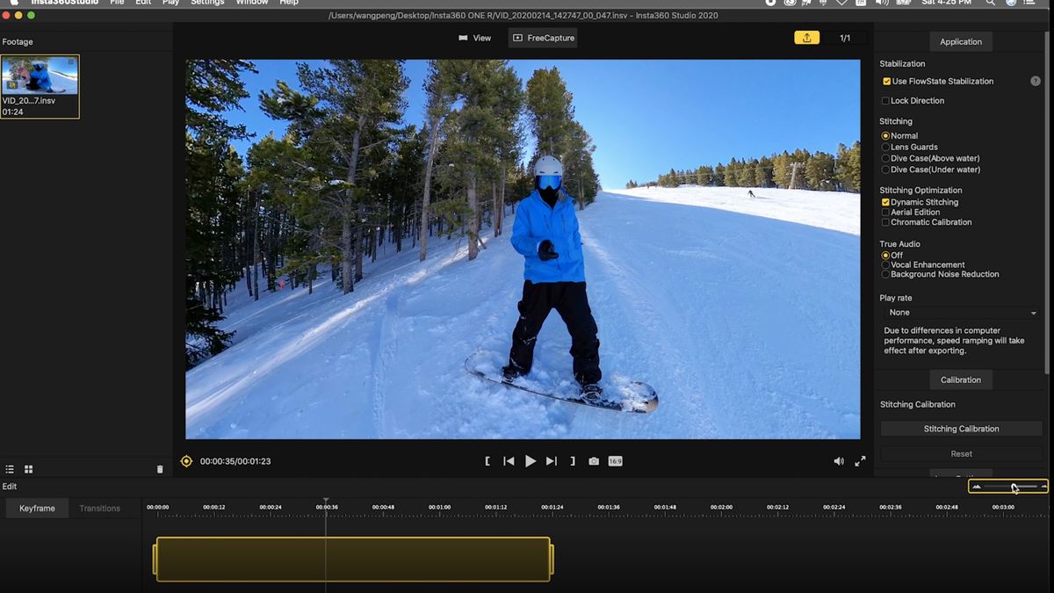
Task: Select the Transitions tab
Action: click(x=100, y=509)
